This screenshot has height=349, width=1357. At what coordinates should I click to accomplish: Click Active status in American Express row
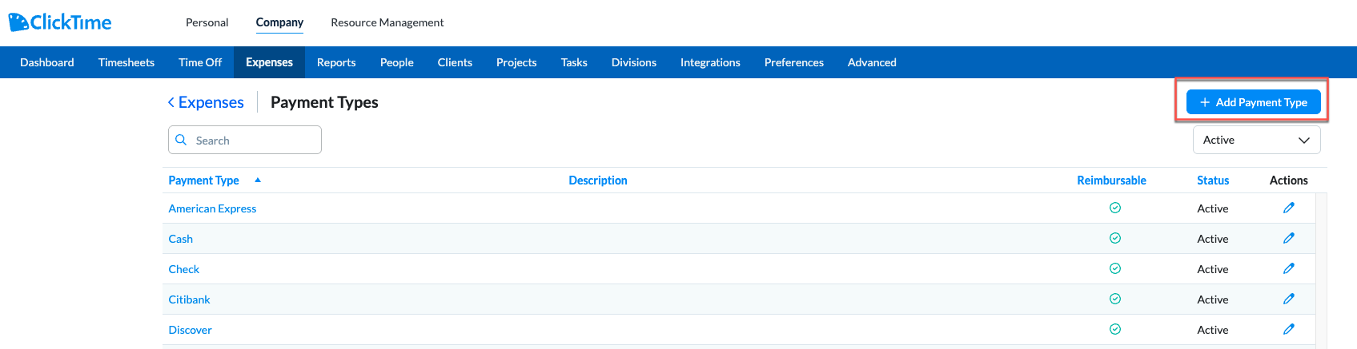1213,208
